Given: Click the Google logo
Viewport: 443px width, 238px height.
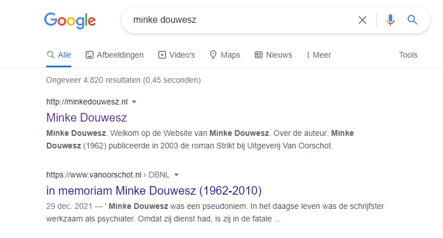Looking at the screenshot, I should pyautogui.click(x=70, y=21).
